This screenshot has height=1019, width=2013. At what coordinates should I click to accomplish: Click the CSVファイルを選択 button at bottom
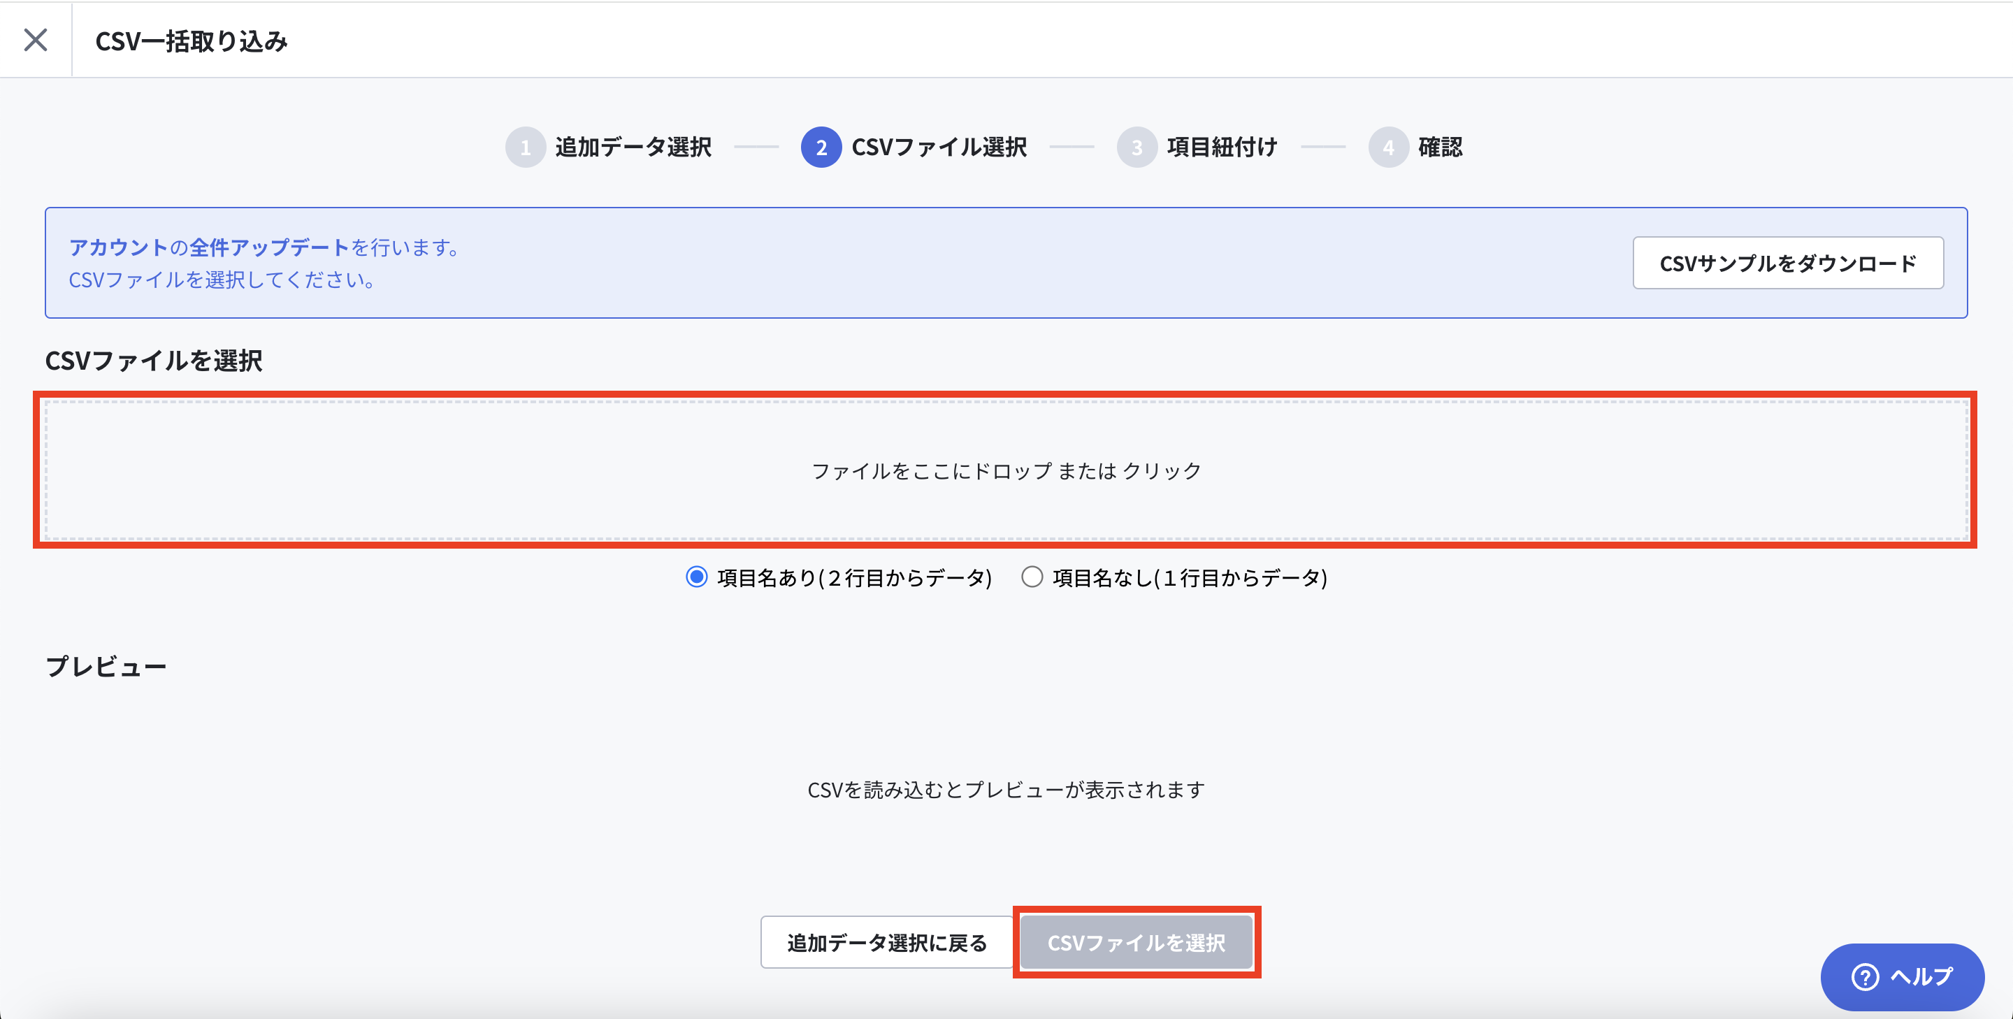coord(1137,942)
